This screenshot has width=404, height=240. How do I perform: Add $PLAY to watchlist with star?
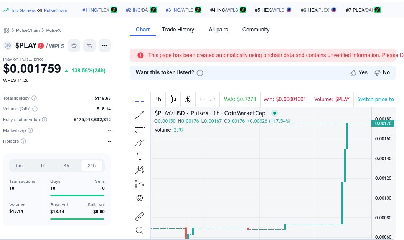tap(74, 46)
